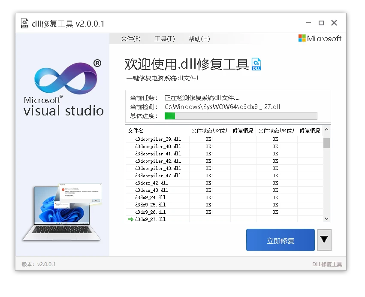The image size is (365, 297).
Task: Expand the dropdown arrow next to 立即修复
Action: (324, 240)
